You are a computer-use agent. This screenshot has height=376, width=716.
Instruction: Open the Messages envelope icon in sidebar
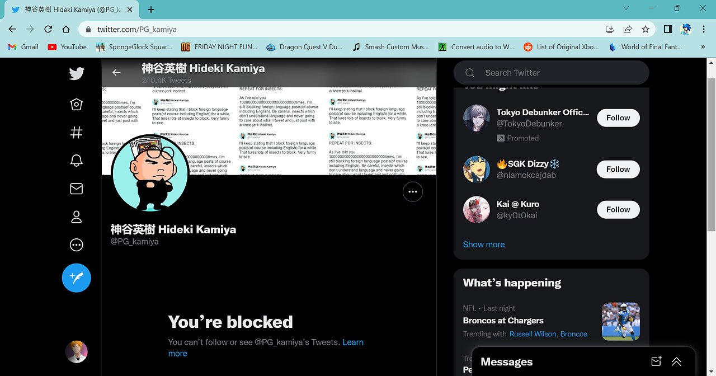point(77,189)
